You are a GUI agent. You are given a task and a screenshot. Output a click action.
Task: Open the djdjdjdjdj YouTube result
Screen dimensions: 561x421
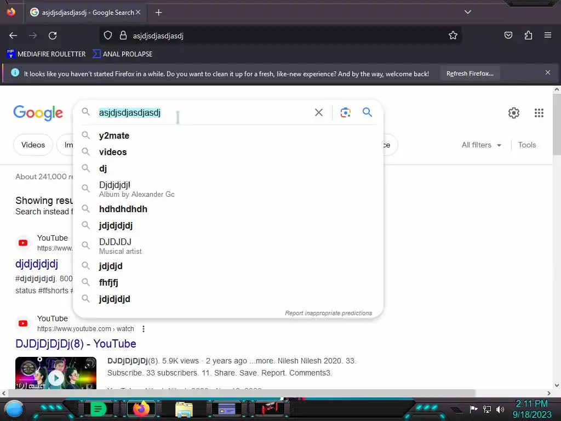click(37, 264)
